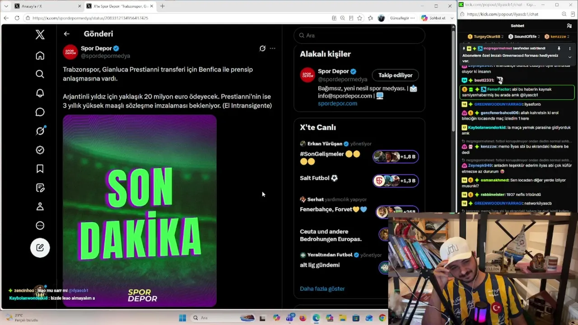Open the Windows Start menu
The height and width of the screenshot is (325, 578).
[x=182, y=318]
